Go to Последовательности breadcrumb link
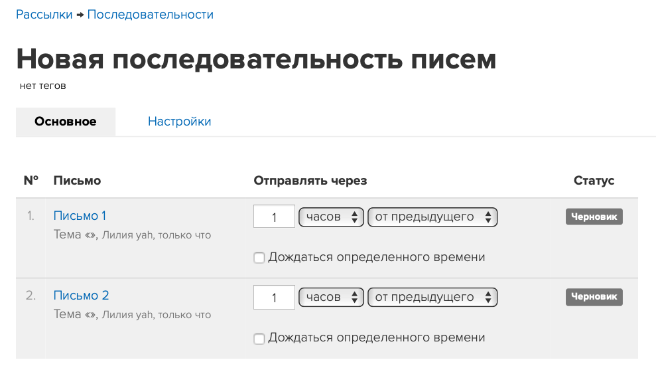Screen dimensions: 656x370 click(150, 15)
